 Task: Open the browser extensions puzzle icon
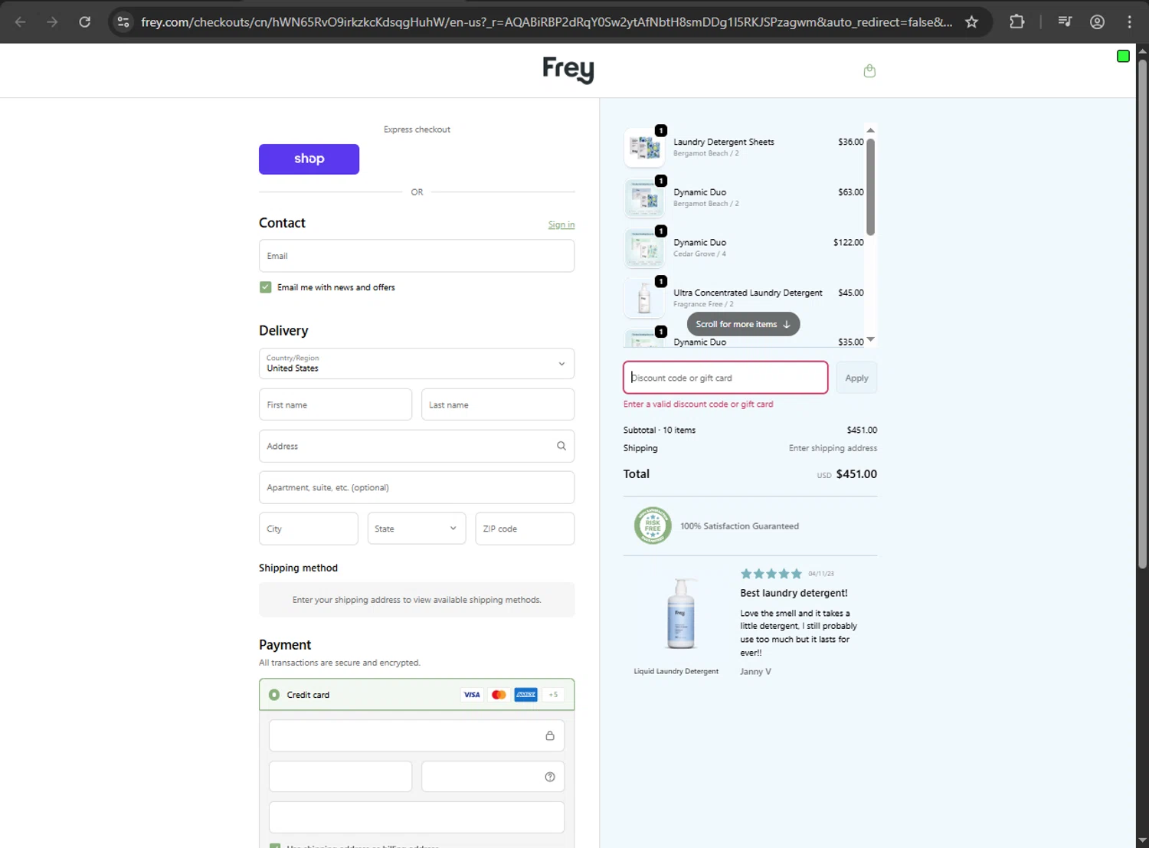pos(1016,22)
